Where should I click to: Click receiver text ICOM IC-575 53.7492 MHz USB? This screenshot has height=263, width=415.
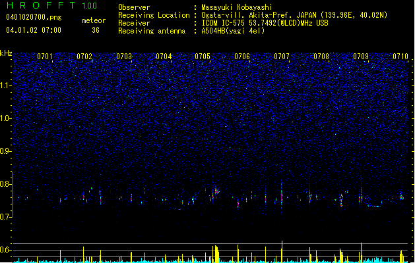click(x=265, y=23)
